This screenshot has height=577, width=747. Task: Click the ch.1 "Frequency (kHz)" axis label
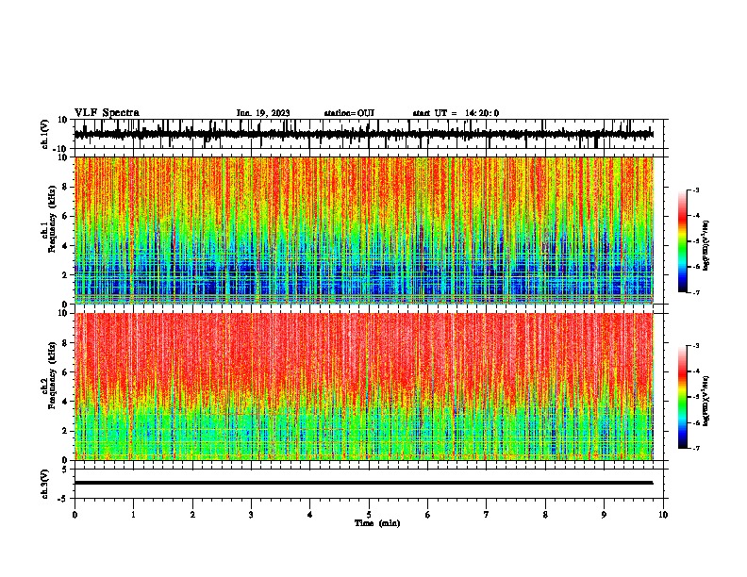[x=53, y=219]
